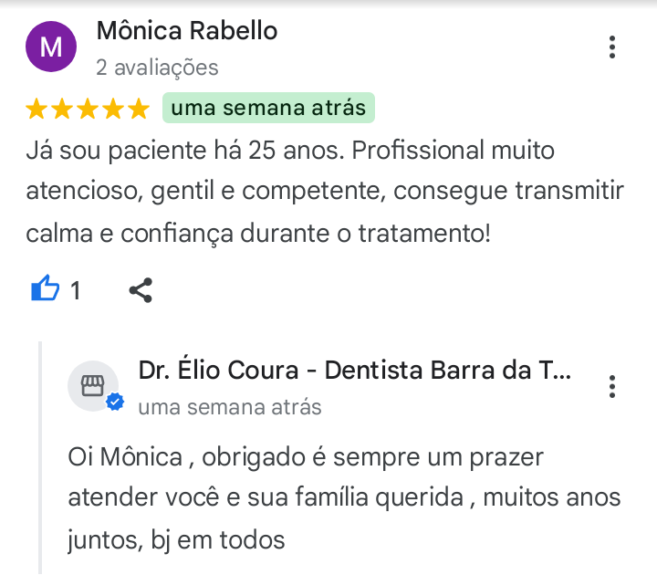Viewport: 657px width, 575px height.
Task: Open Mônica Rabello reviewer name link
Action: pos(187,31)
